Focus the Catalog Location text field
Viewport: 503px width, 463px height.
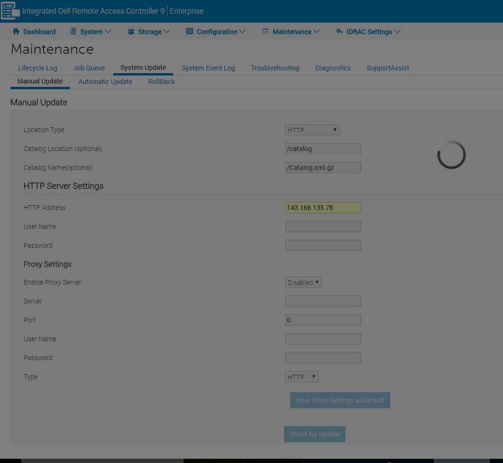[x=323, y=149]
